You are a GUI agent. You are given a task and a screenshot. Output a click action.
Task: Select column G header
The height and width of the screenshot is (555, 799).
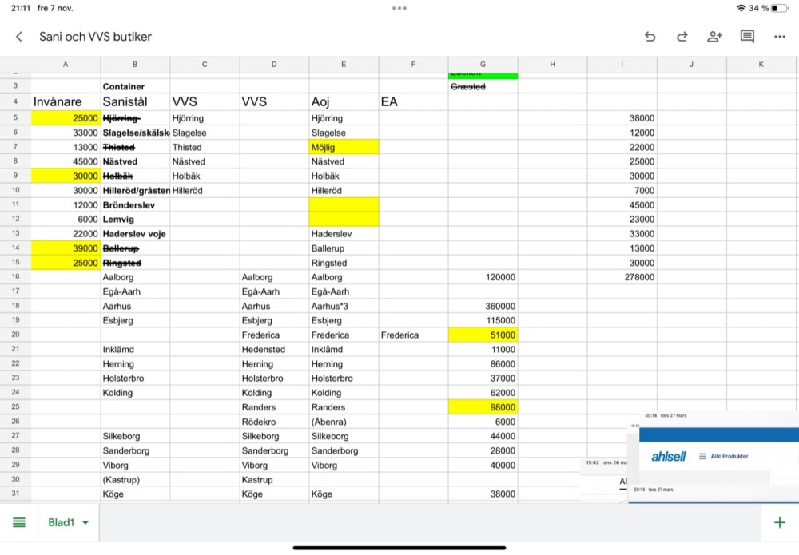483,64
